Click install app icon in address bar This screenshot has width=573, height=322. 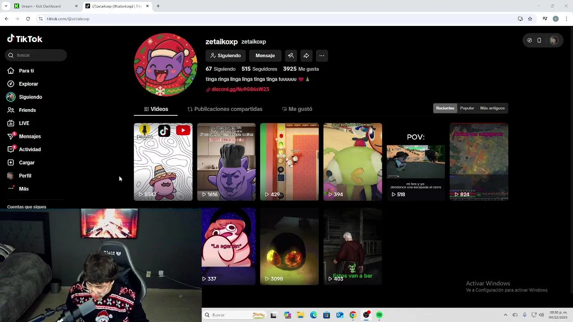point(520,19)
